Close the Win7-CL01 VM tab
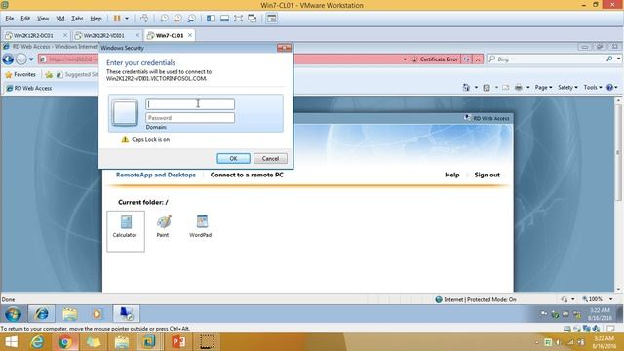This screenshot has width=624, height=351. [190, 35]
